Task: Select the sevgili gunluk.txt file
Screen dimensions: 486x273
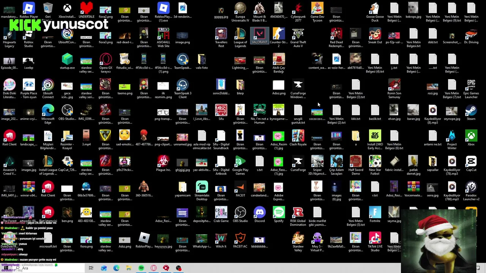Action: [298, 115]
